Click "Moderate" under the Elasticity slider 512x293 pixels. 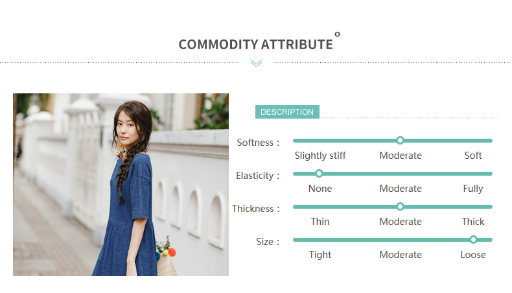(x=401, y=189)
